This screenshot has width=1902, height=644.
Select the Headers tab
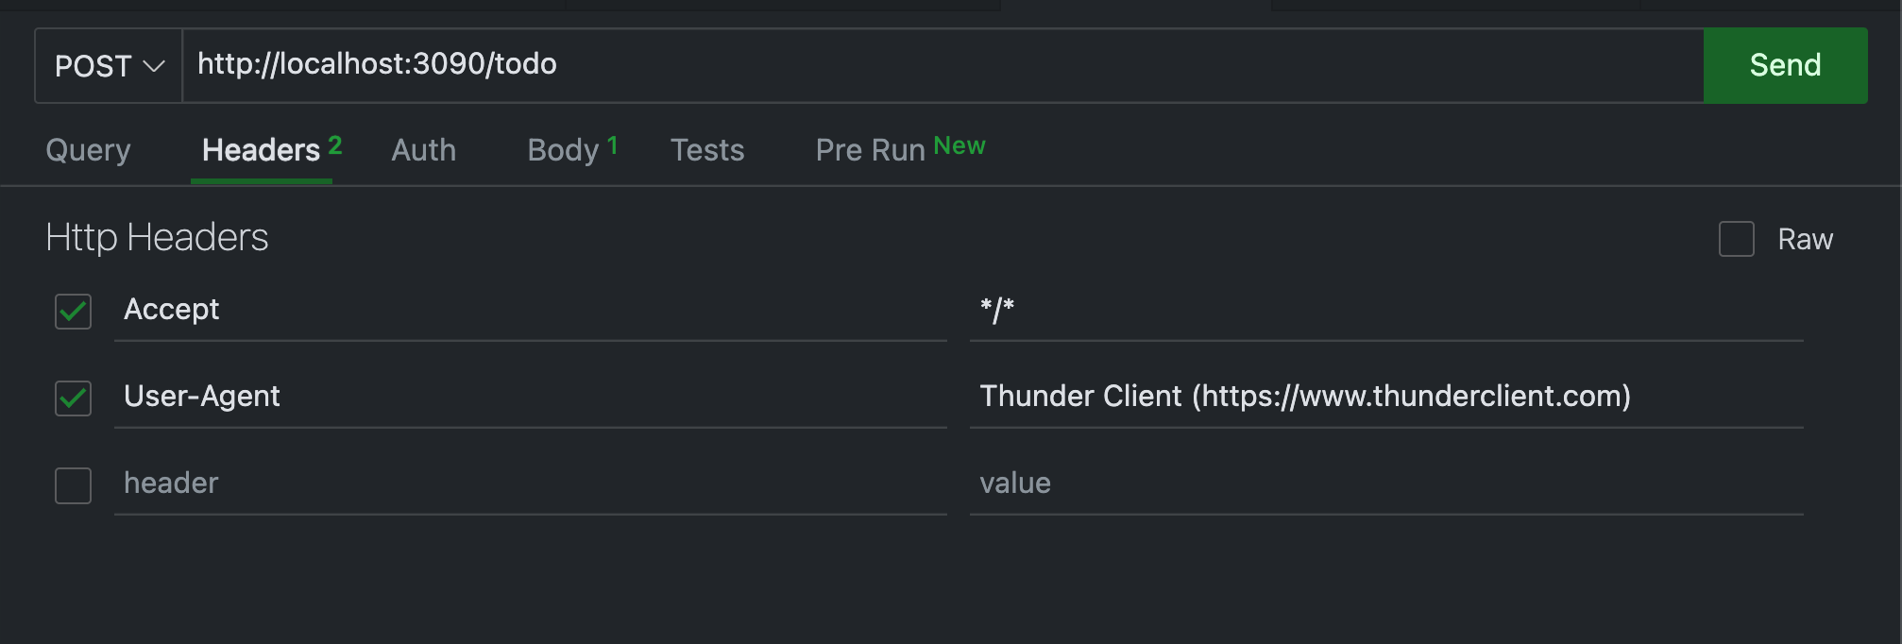tap(262, 150)
